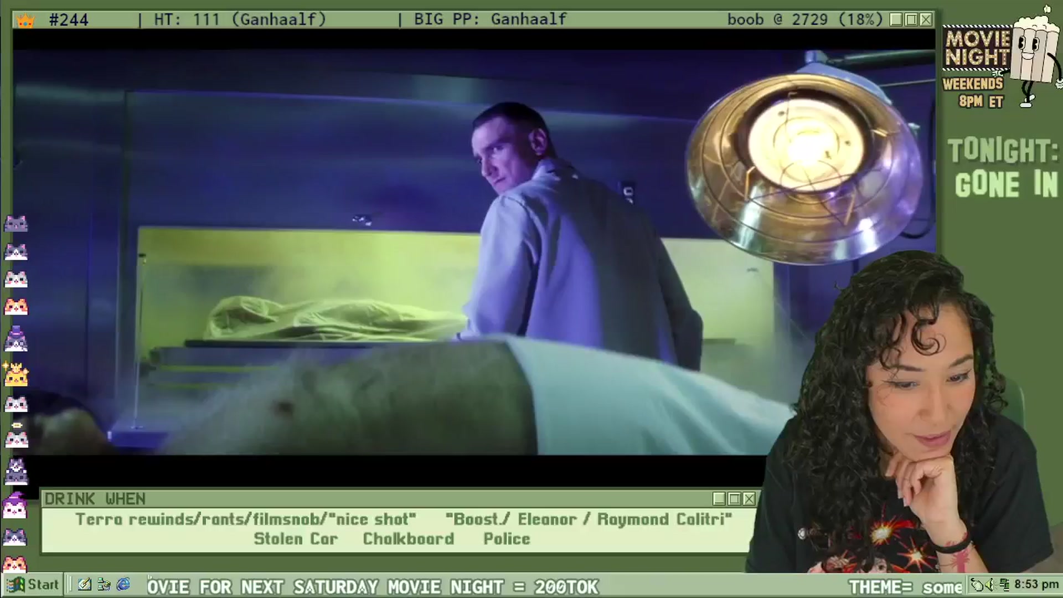The height and width of the screenshot is (598, 1063).
Task: Maximize the DRINK WHEN window
Action: [734, 499]
